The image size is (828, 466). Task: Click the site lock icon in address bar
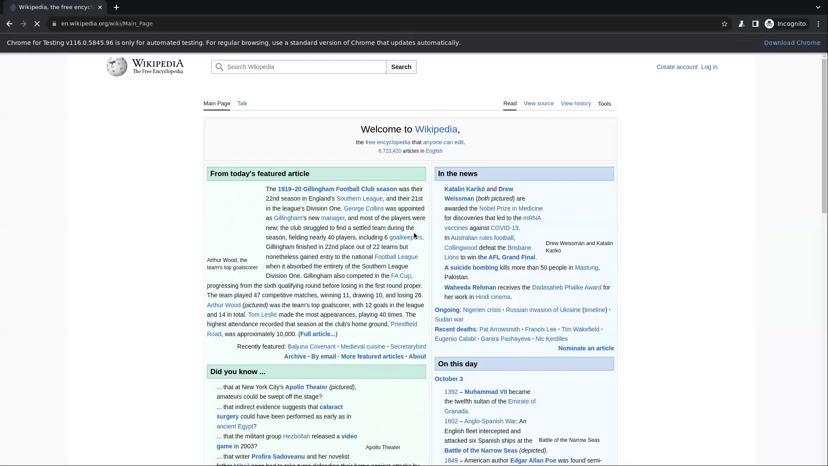[x=54, y=24]
